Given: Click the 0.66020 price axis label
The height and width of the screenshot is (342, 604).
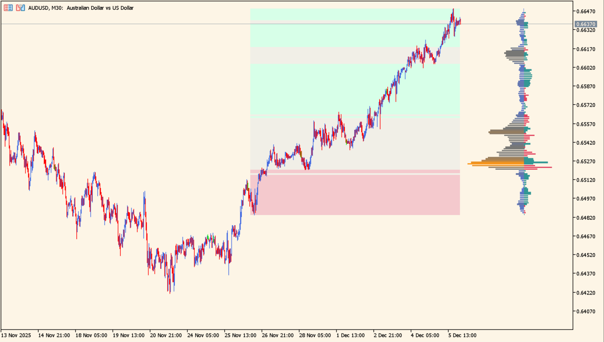Looking at the screenshot, I should tap(586, 67).
